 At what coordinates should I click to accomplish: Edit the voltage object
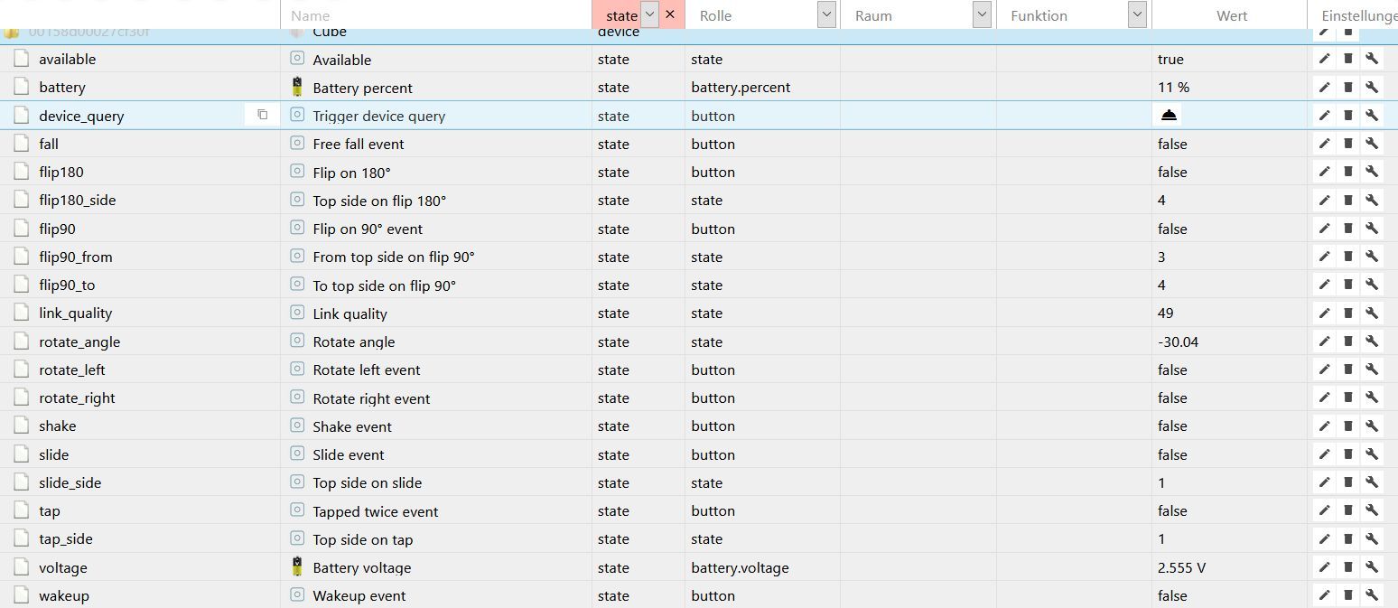1324,567
